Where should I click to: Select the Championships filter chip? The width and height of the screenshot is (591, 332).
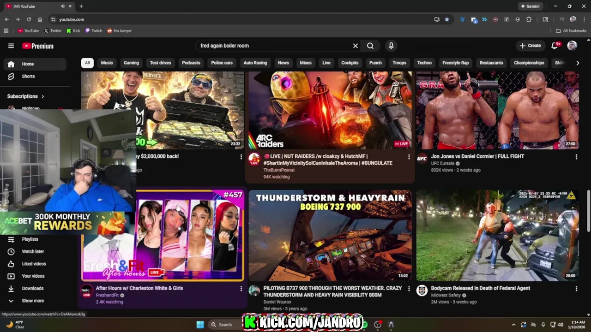tap(529, 63)
